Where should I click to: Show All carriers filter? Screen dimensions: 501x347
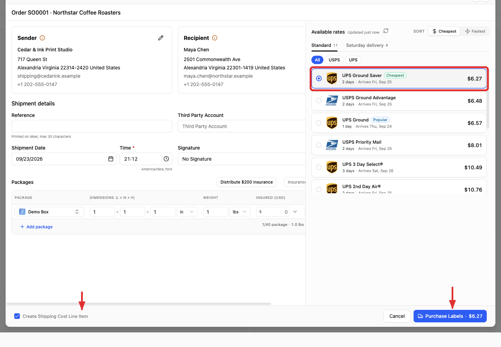click(x=317, y=60)
